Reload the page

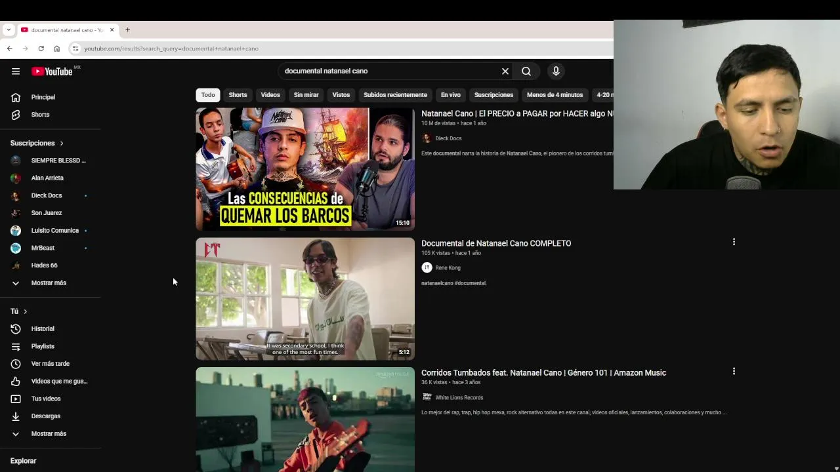pyautogui.click(x=41, y=49)
